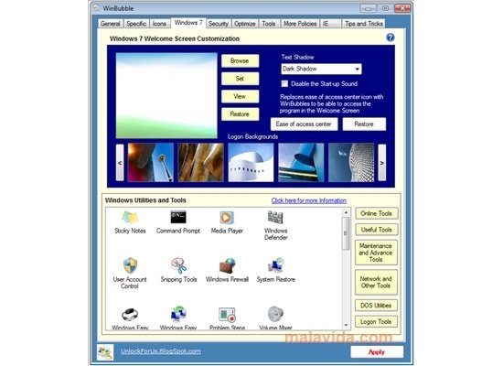The height and width of the screenshot is (366, 503).
Task: Show previous logon backgrounds with left arrow
Action: 120,163
